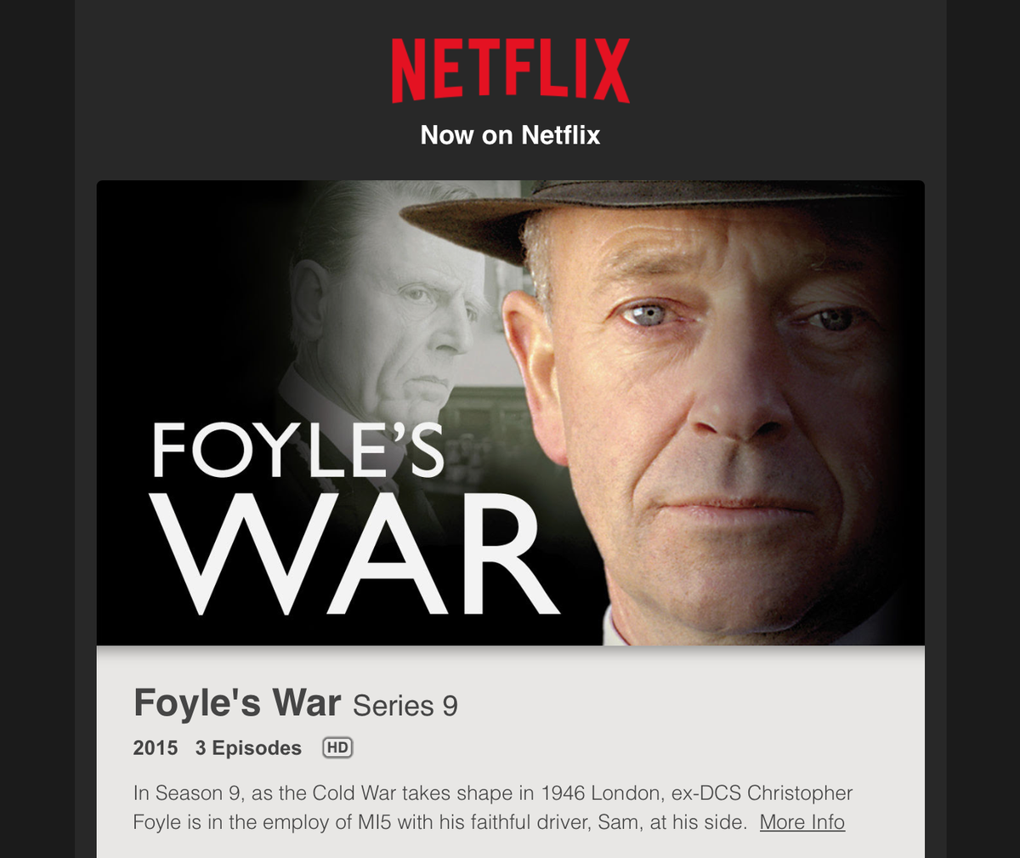Screen dimensions: 1020x858
Task: Click the FOYLE'S word on poster
Action: click(x=297, y=452)
